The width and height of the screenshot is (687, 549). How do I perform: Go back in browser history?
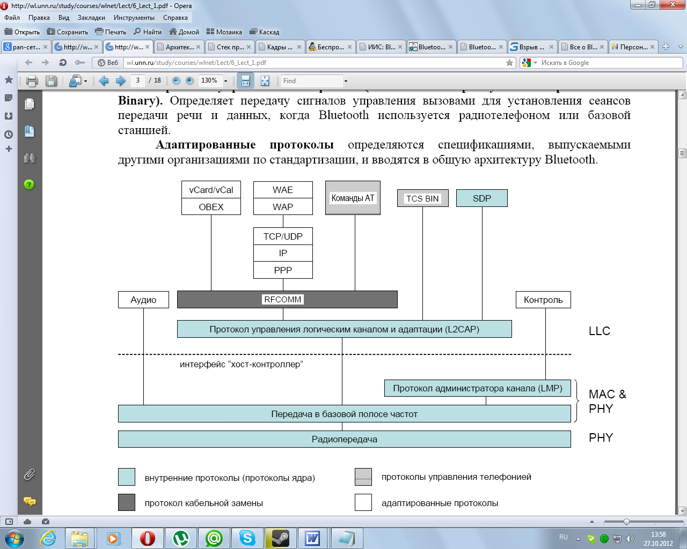pos(28,63)
